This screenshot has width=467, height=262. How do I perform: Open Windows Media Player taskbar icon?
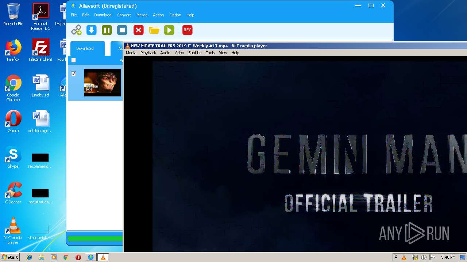54,257
